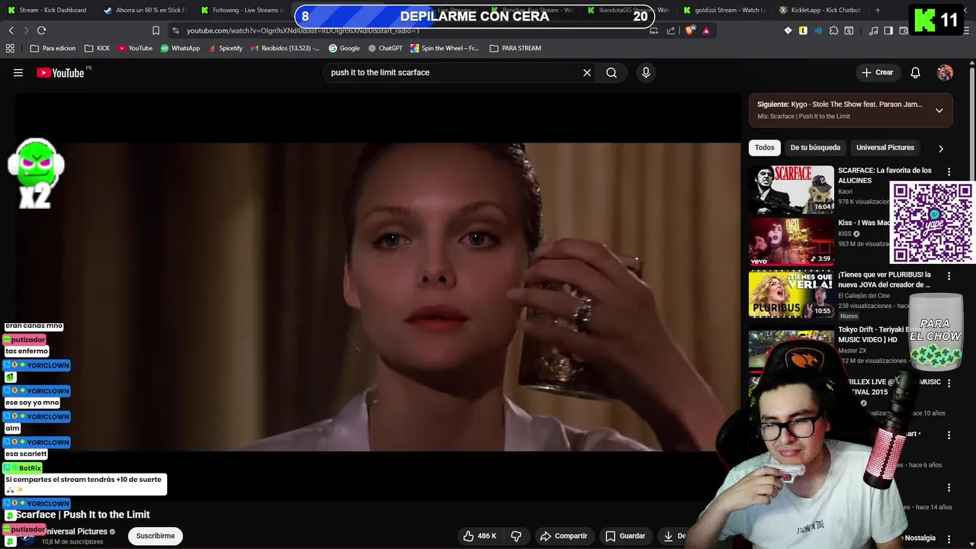Open the site info icon in the address bar
The width and height of the screenshot is (976, 549).
(176, 30)
